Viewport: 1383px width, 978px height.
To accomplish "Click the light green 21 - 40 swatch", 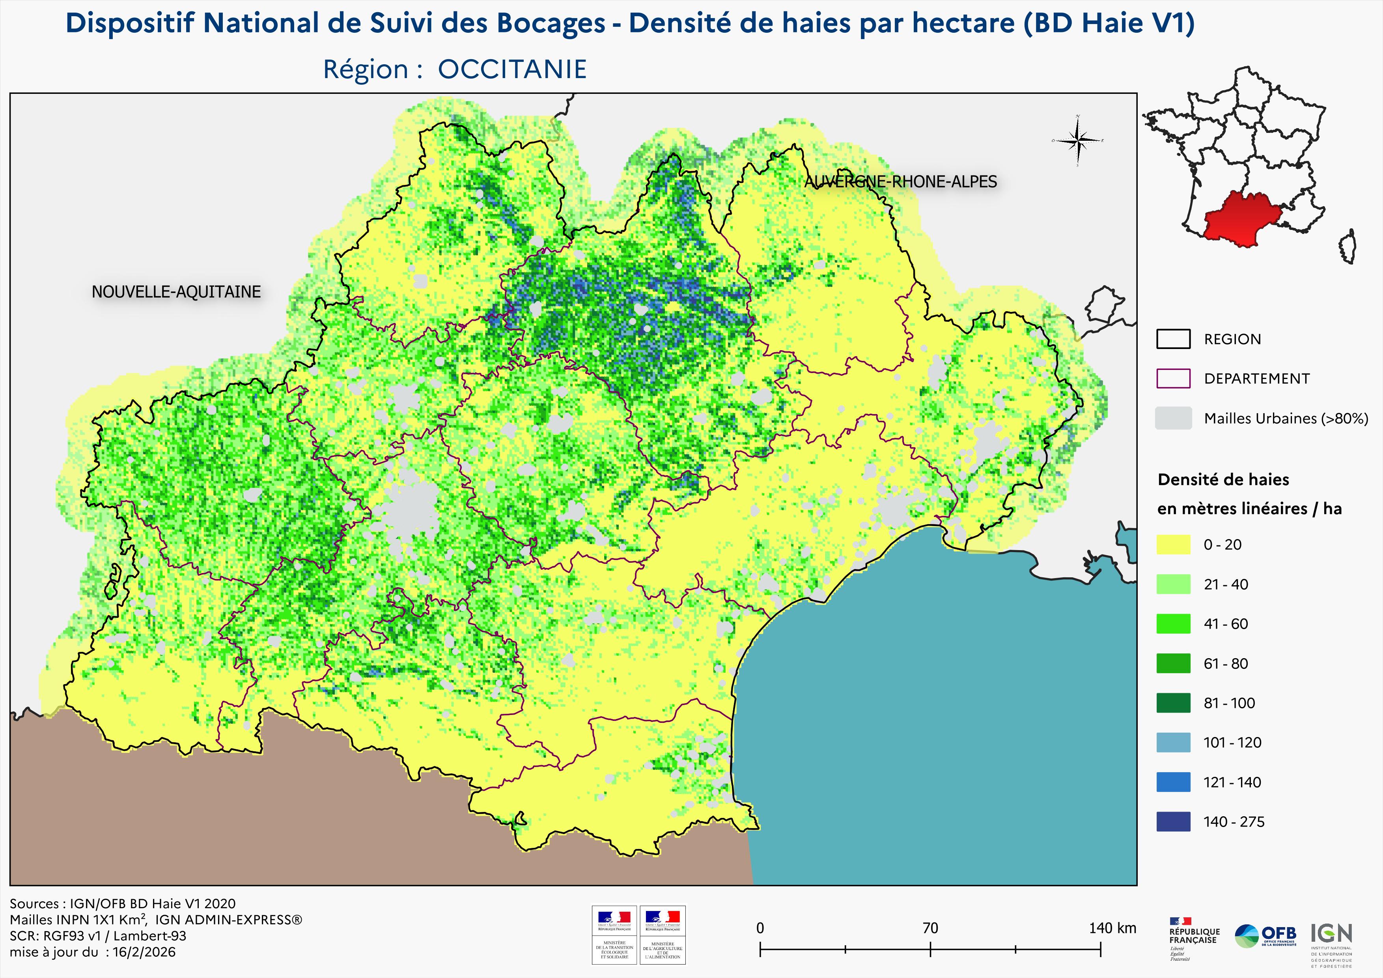I will pyautogui.click(x=1173, y=584).
